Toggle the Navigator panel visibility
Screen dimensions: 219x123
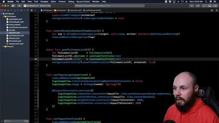[204, 6]
